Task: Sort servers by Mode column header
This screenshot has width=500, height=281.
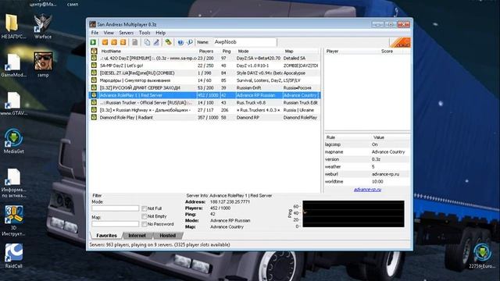Action: (259, 51)
